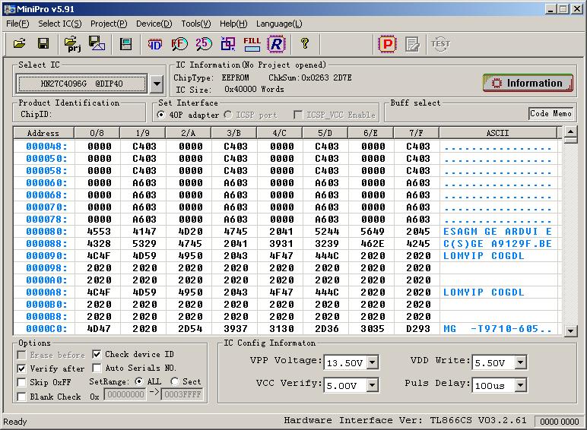Screen dimensions: 587x430
Task: Open help via question mark icon
Action: pyautogui.click(x=305, y=44)
